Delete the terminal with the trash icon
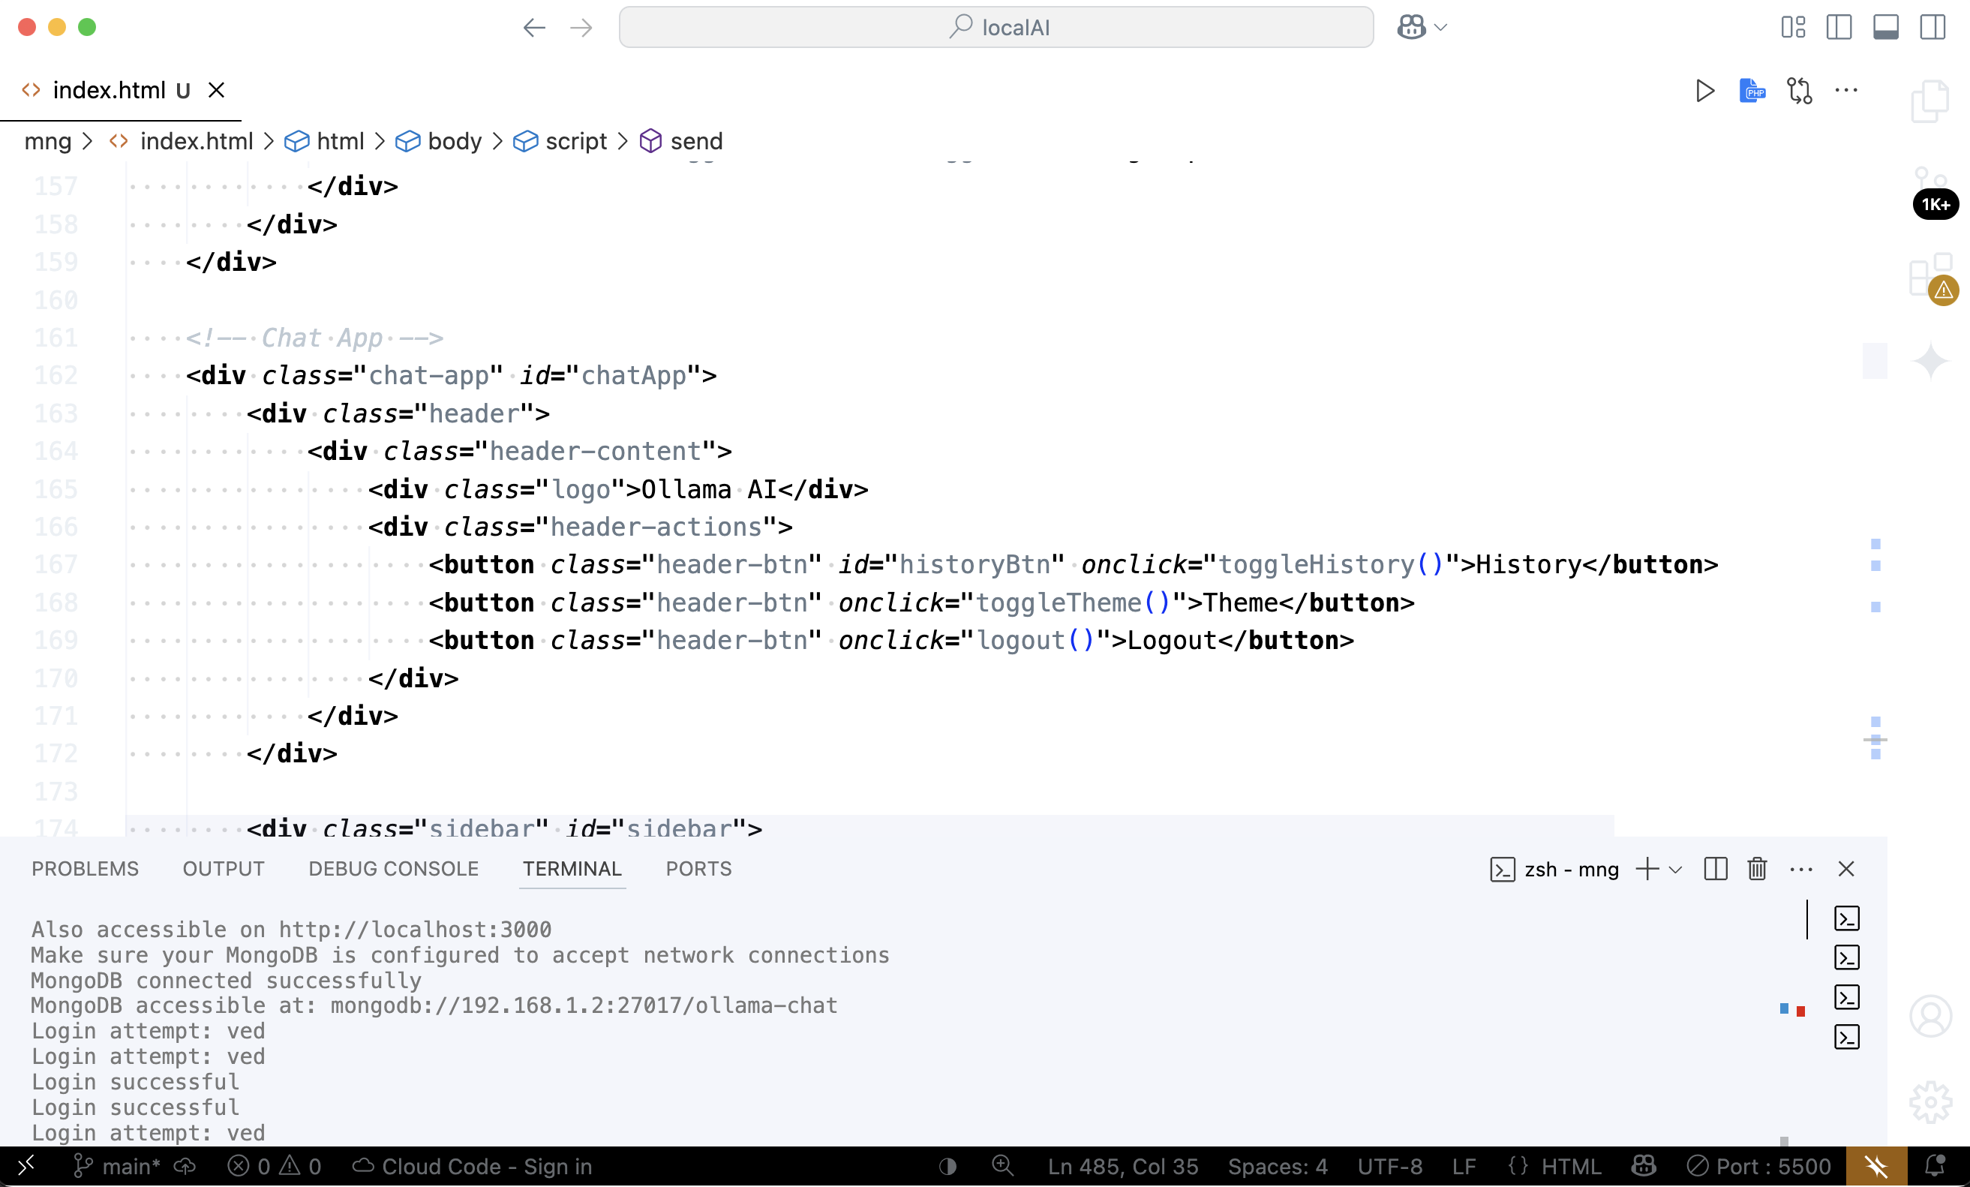 tap(1758, 869)
